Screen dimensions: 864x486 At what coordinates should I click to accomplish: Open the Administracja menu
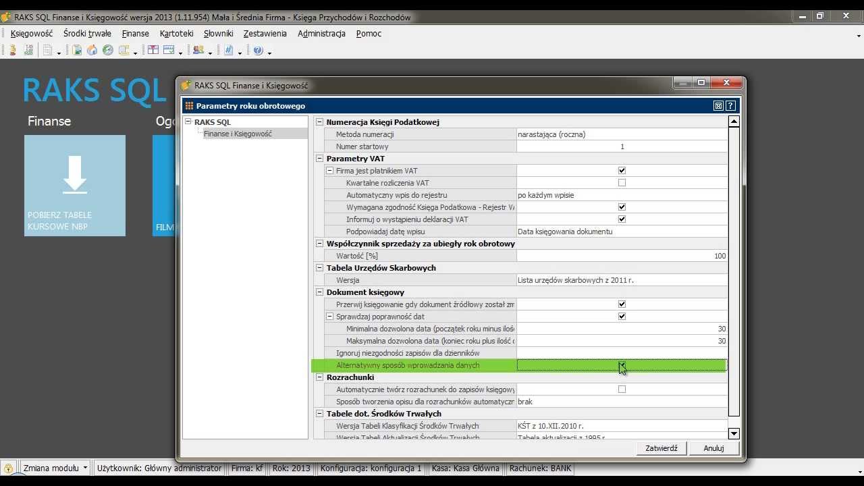pos(321,33)
